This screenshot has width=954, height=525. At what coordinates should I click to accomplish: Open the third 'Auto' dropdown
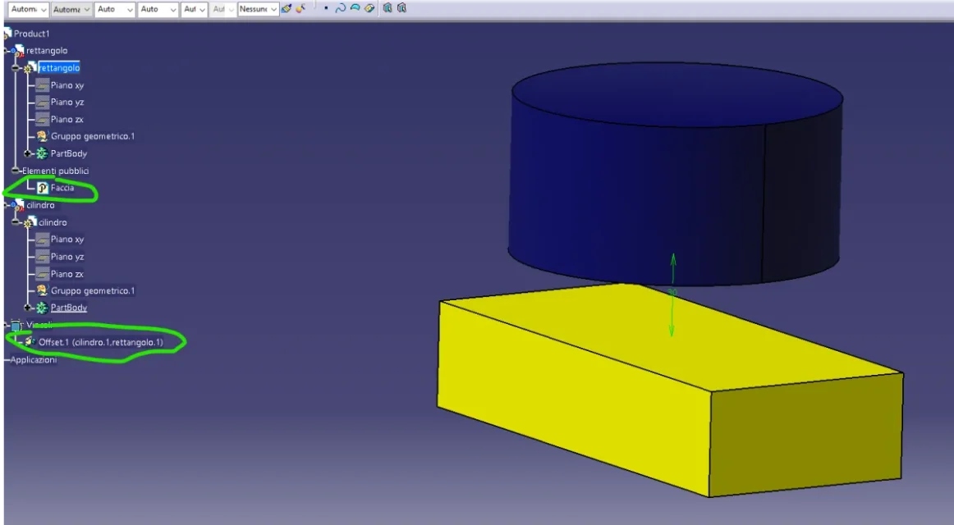(114, 9)
